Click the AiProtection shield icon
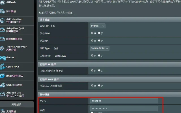Screen dimensions: 181x113 tap(2, 21)
